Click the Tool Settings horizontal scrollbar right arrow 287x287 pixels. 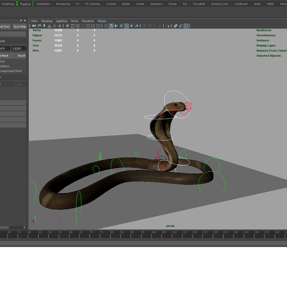[24, 227]
